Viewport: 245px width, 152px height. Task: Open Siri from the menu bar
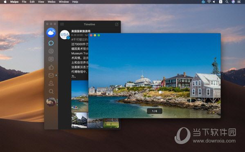coord(233,2)
